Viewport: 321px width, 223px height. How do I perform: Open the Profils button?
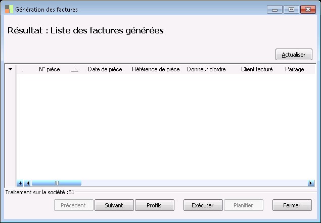154,205
